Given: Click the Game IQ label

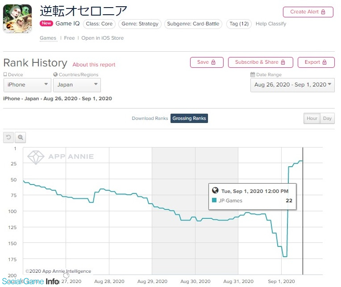Looking at the screenshot, I should pos(68,24).
